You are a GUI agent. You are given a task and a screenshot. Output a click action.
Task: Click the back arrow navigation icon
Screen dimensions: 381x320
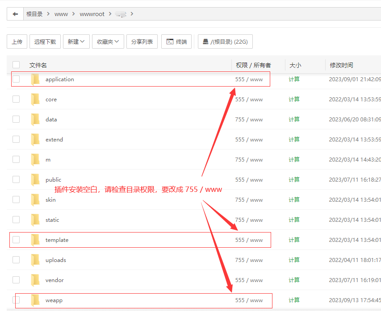pyautogui.click(x=15, y=13)
